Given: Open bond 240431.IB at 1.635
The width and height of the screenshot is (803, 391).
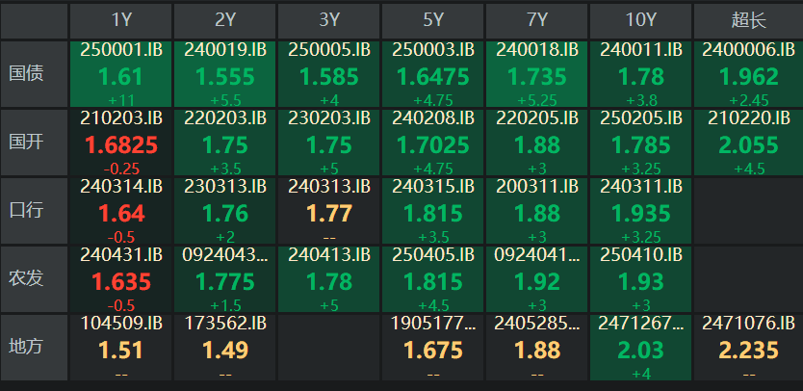Looking at the screenshot, I should click(121, 279).
